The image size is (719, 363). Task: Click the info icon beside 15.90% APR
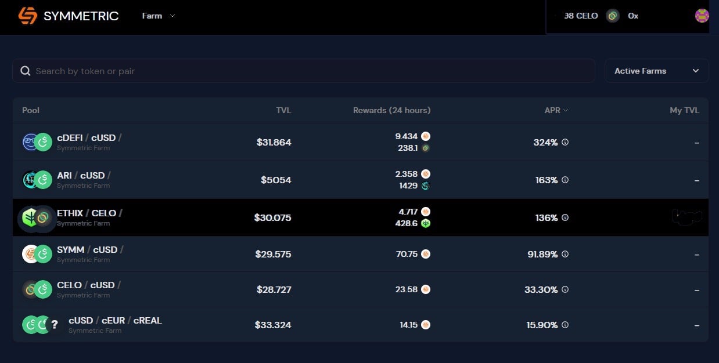pos(565,325)
